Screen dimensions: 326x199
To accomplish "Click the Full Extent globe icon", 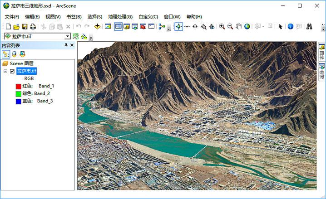I will coord(247,27).
